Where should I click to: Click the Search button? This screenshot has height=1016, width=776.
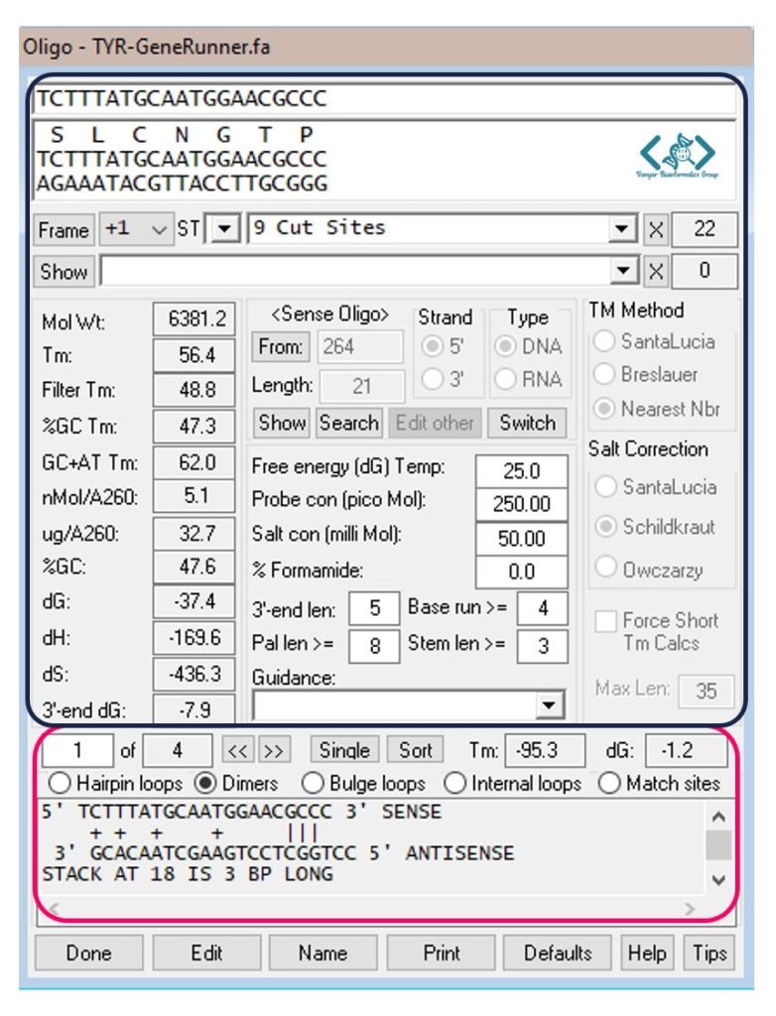348,423
